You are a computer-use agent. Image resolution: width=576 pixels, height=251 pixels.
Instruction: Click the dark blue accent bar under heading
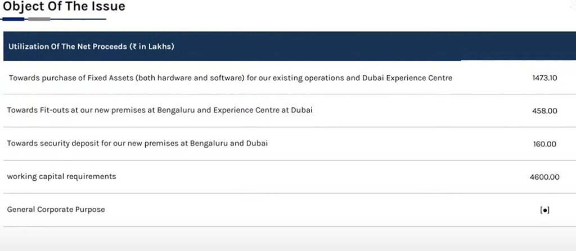(14, 19)
